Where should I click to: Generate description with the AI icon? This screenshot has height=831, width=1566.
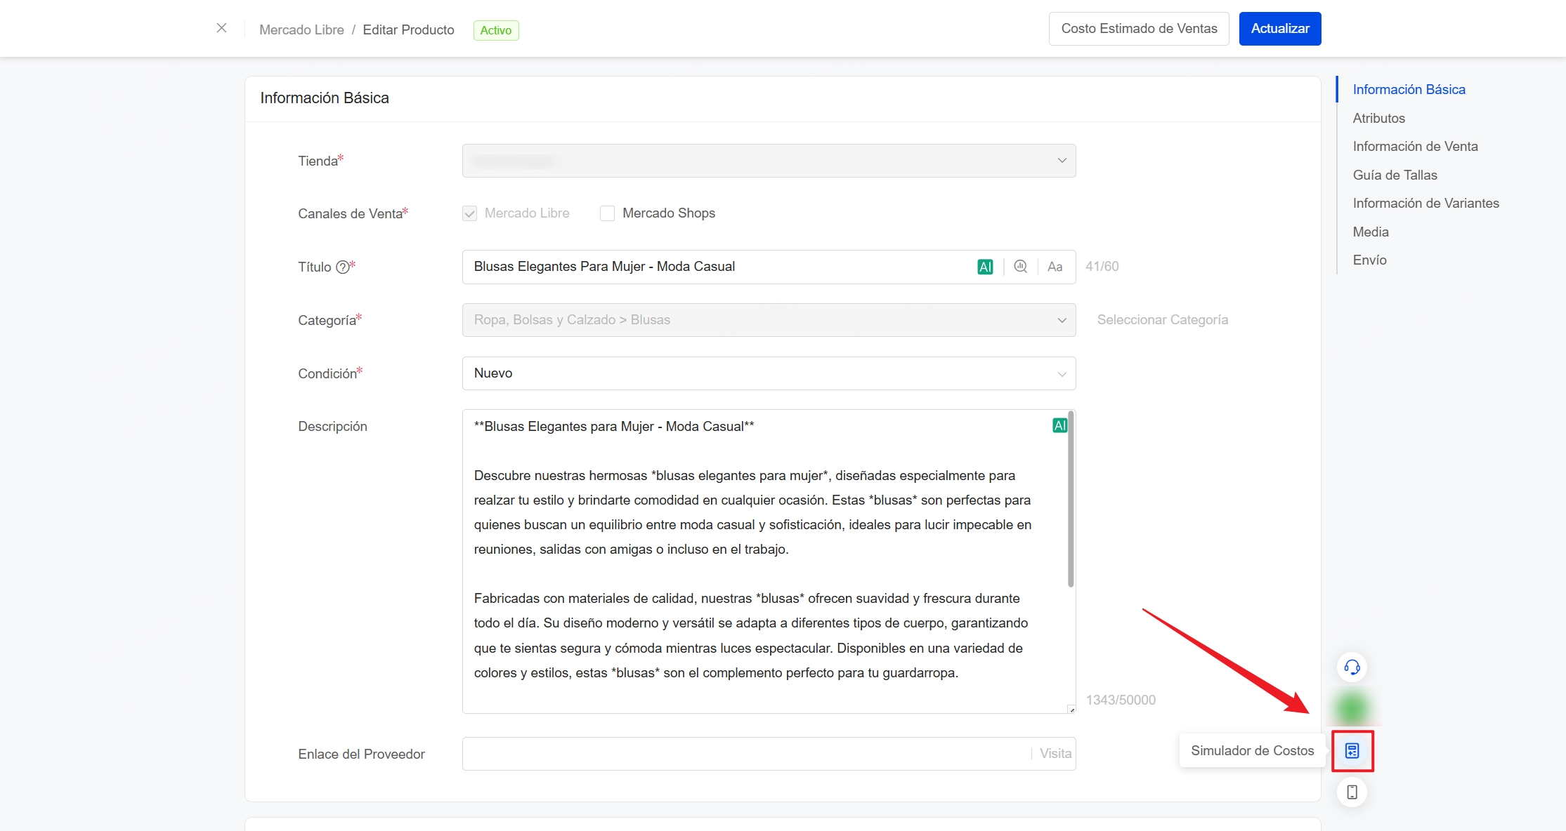point(1059,425)
